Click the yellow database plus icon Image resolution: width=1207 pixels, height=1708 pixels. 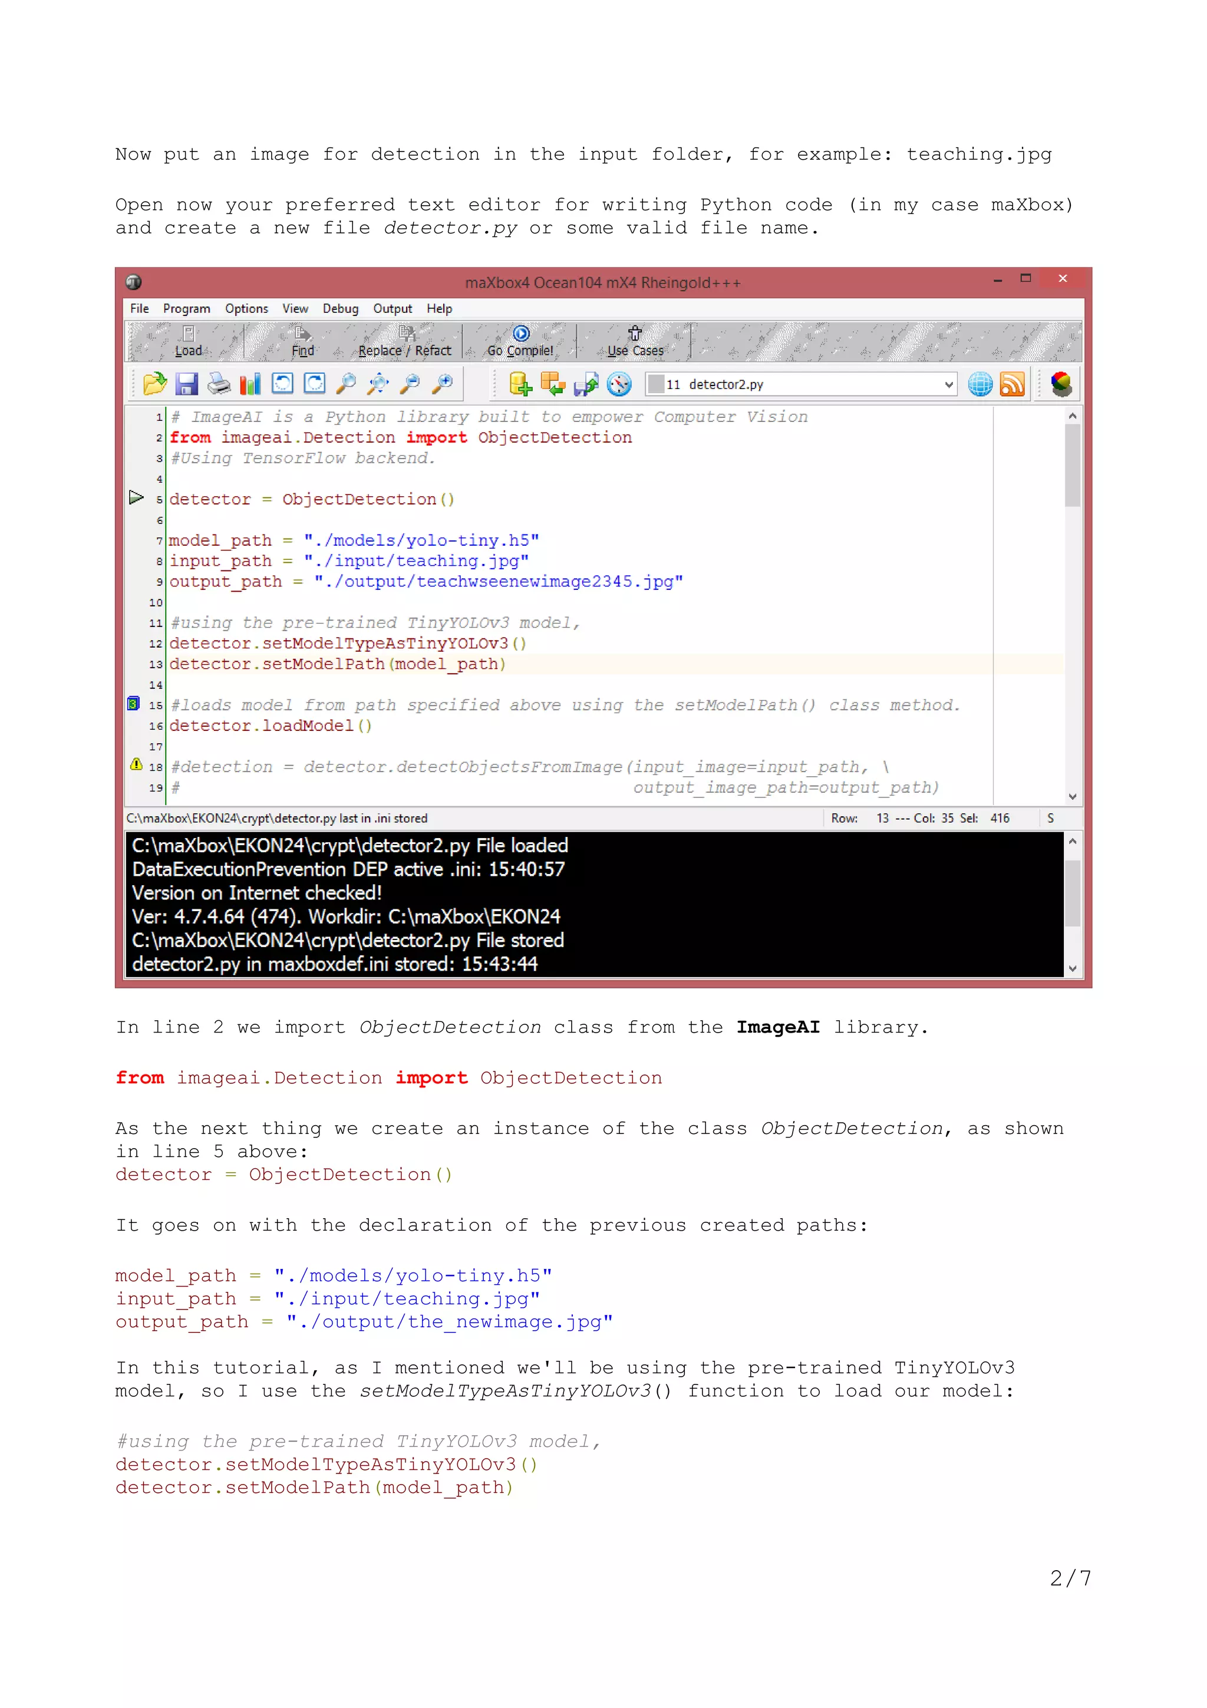(520, 384)
